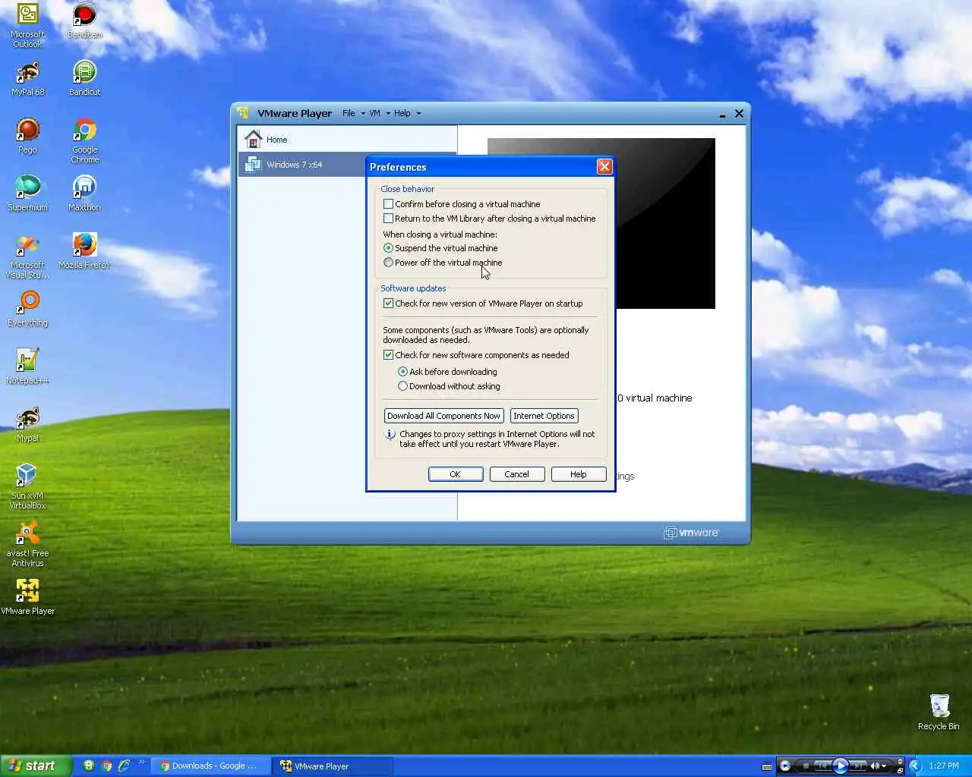Screen dimensions: 972x777
Task: Open the VM dropdown menu in VMware Player
Action: (x=379, y=113)
